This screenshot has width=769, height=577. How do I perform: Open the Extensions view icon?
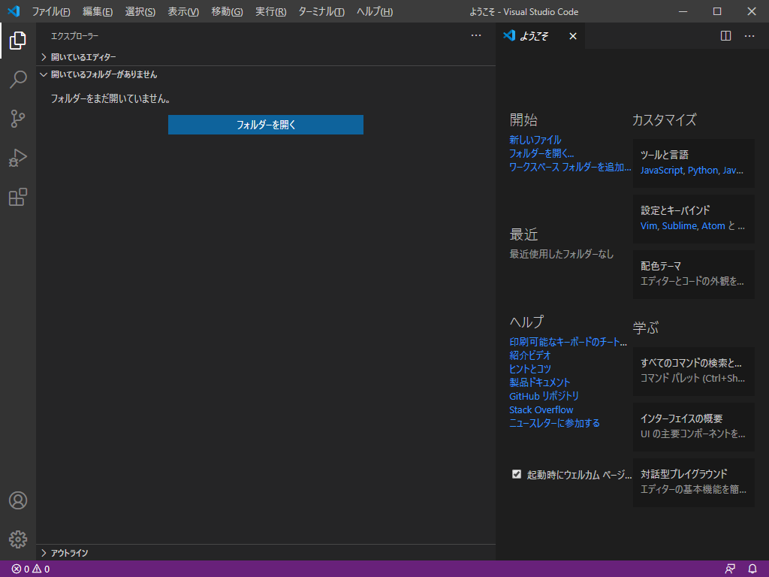tap(18, 197)
